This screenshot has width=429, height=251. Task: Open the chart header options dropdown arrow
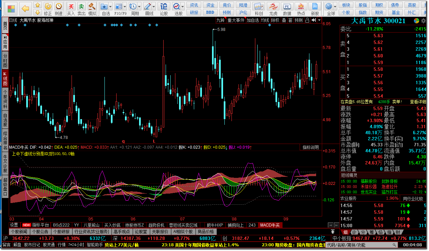[x=318, y=20]
